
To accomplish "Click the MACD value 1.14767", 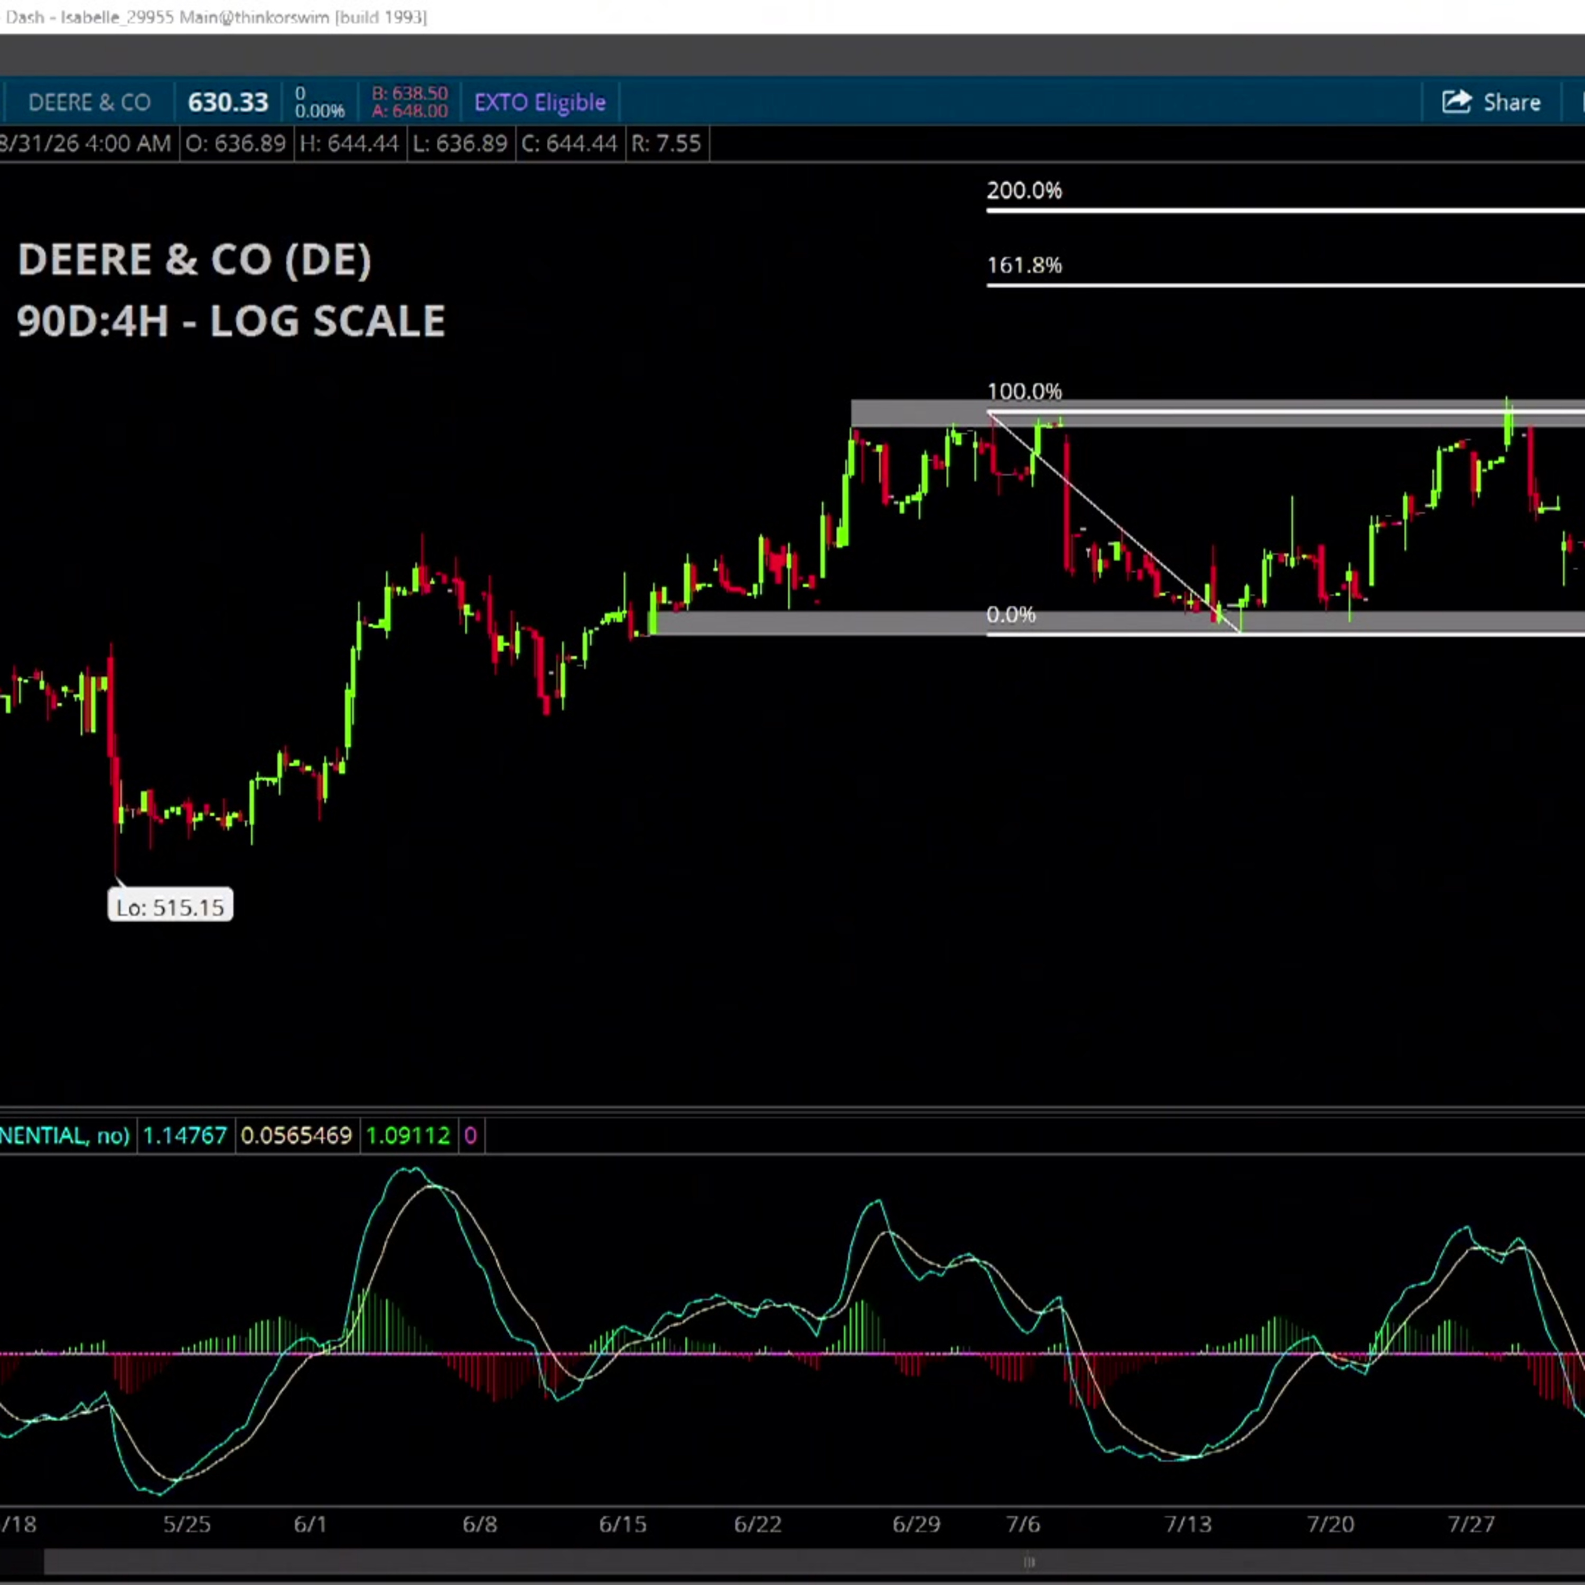I will (184, 1135).
